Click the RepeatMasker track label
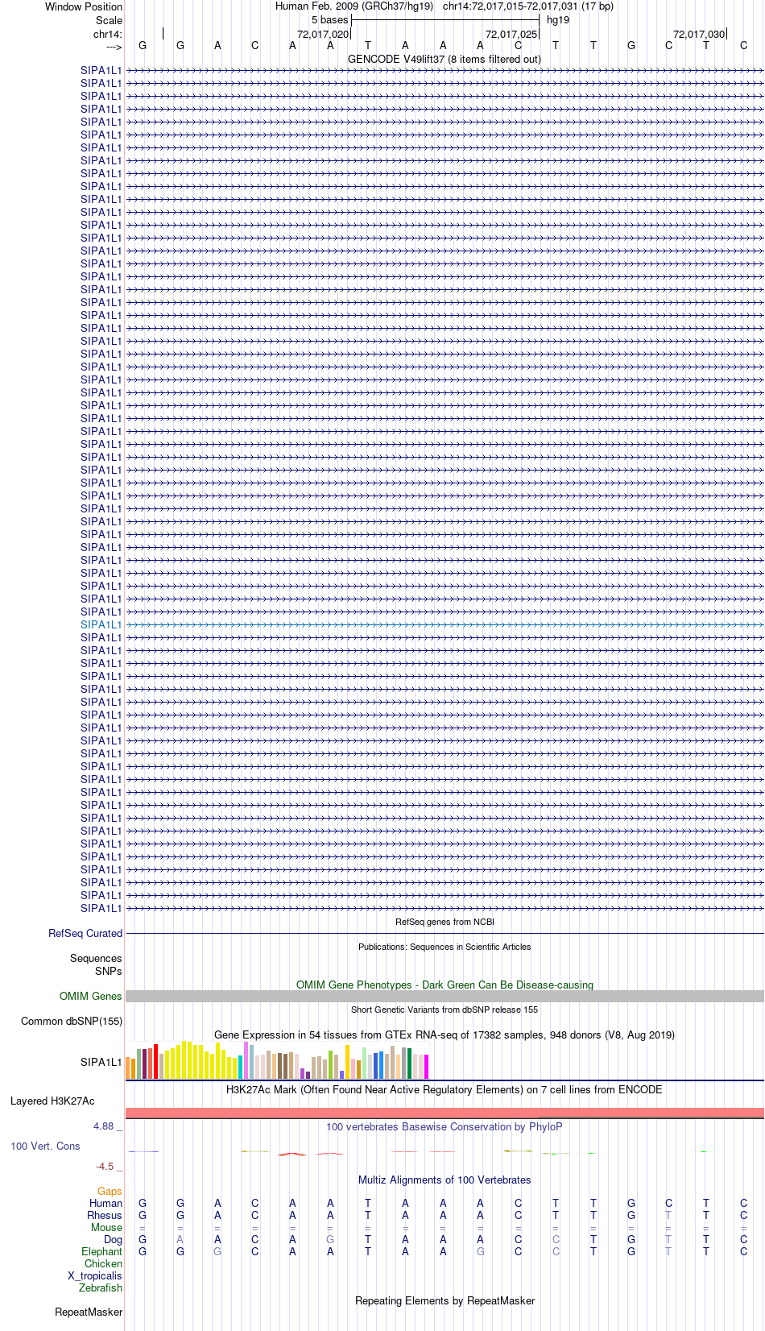Image resolution: width=765 pixels, height=1331 pixels. [89, 1312]
